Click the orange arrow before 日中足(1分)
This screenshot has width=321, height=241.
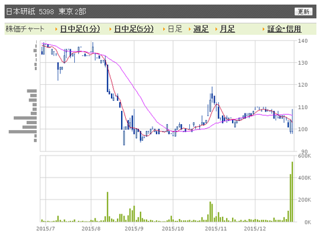click(56, 29)
